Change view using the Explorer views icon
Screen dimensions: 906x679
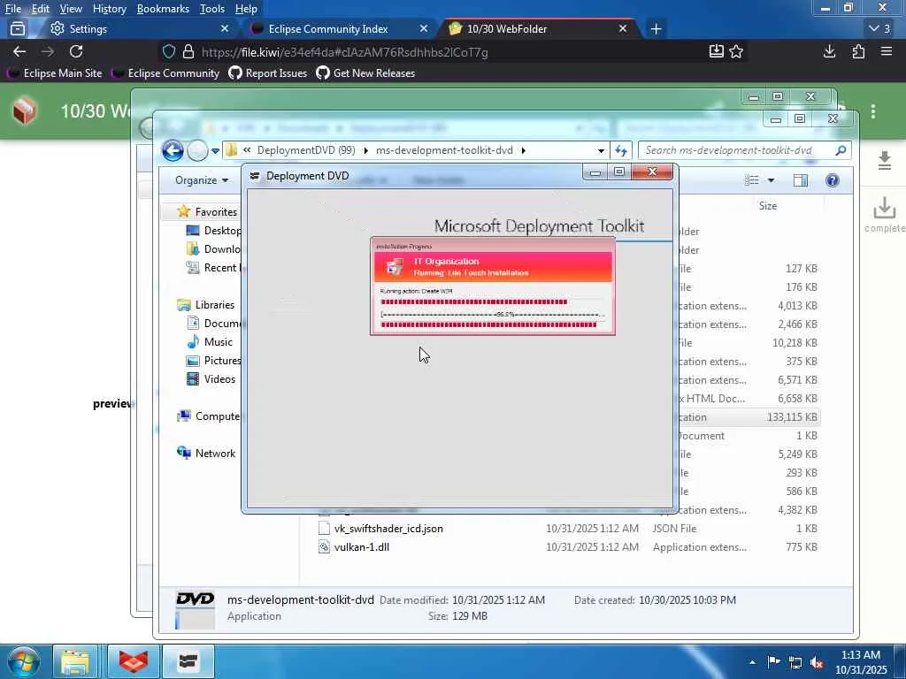pos(752,180)
